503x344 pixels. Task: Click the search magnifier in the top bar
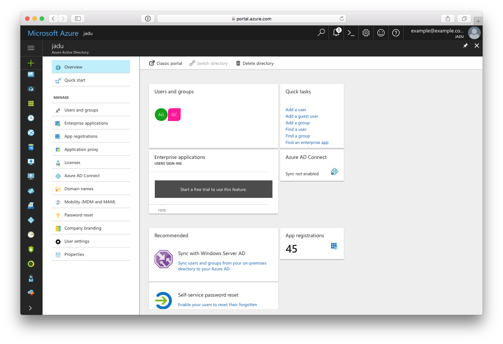321,33
